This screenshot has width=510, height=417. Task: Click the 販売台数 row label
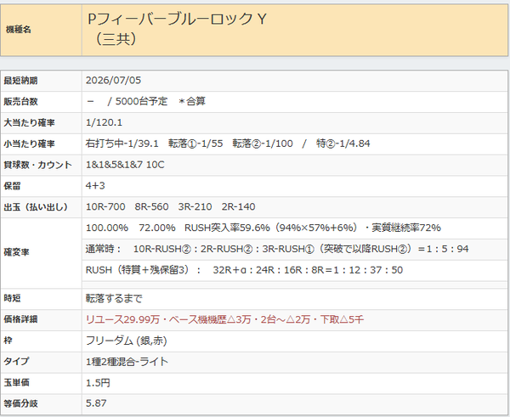pos(20,101)
